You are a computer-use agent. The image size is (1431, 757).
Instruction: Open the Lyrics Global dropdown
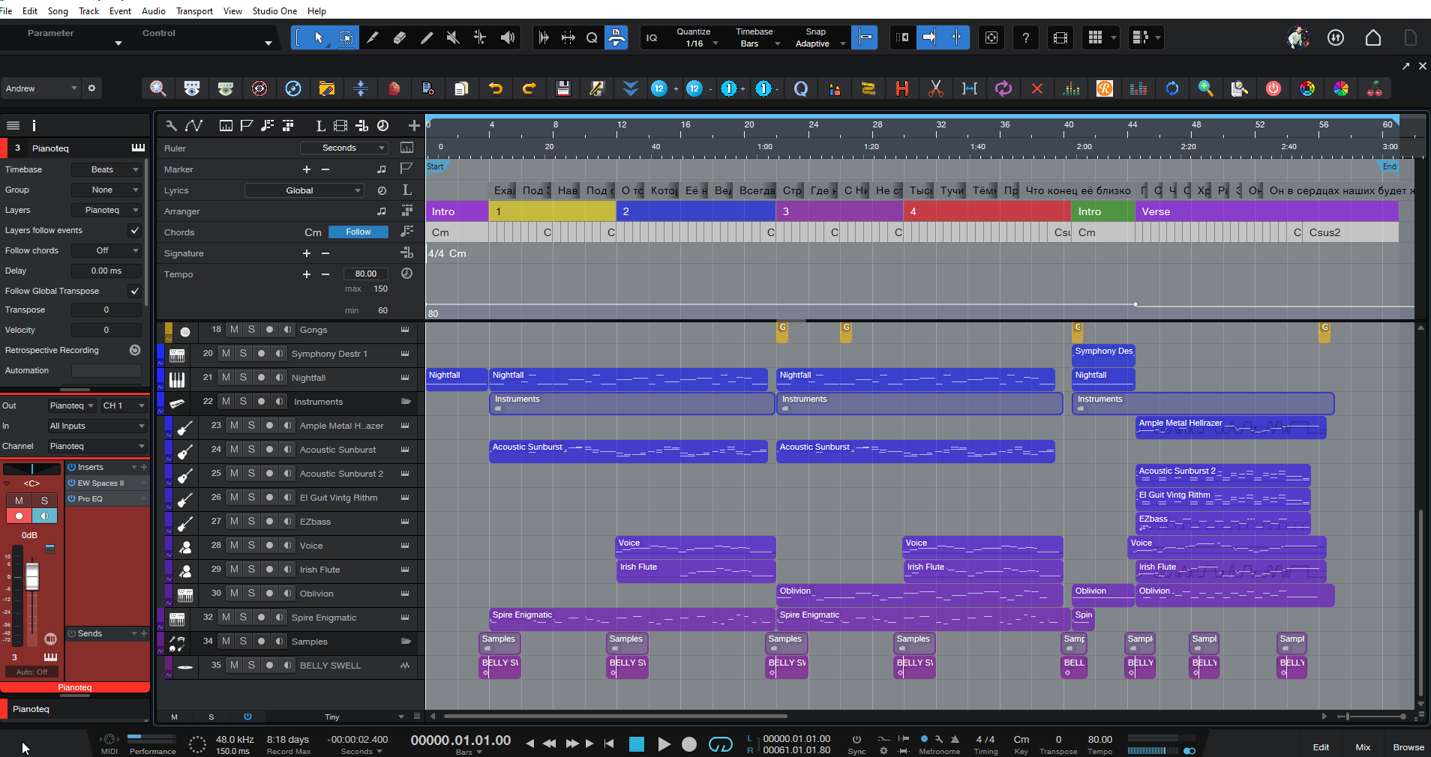(x=304, y=190)
